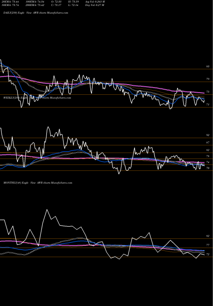The height and width of the screenshot is (306, 213).
Task: Click the 87 price label on weekly chart
Action: pyautogui.click(x=208, y=143)
